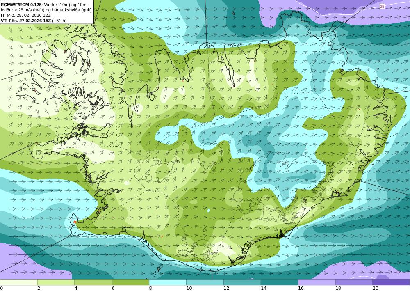This screenshot has height=291, width=410.
Task: Click the "25" gust contour label
Action: pyautogui.click(x=382, y=7)
